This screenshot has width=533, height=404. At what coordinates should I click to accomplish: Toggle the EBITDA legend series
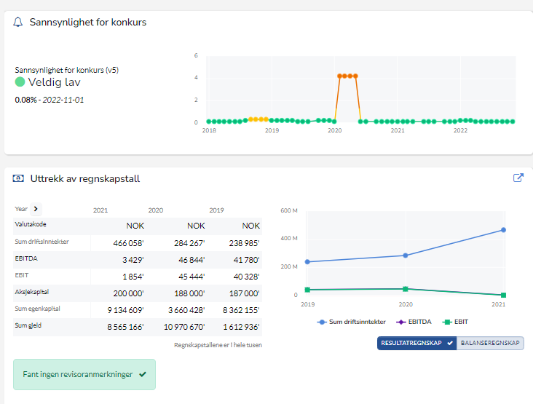(x=412, y=321)
